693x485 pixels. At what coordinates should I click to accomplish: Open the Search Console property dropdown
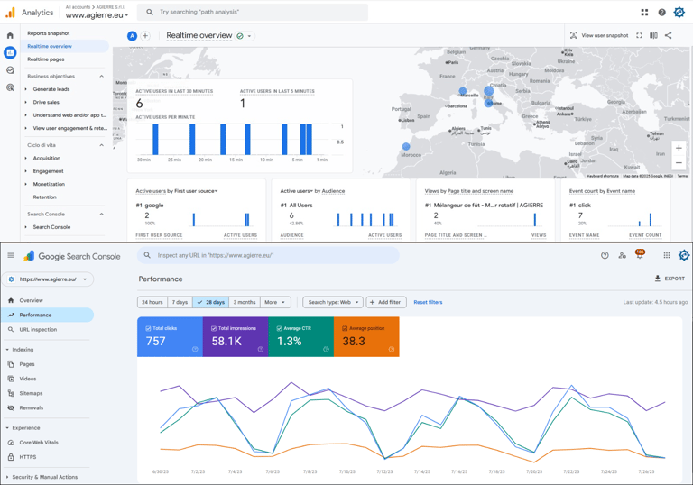pos(48,279)
